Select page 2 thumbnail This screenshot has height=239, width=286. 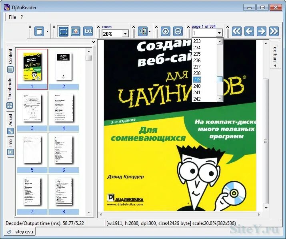point(64,69)
